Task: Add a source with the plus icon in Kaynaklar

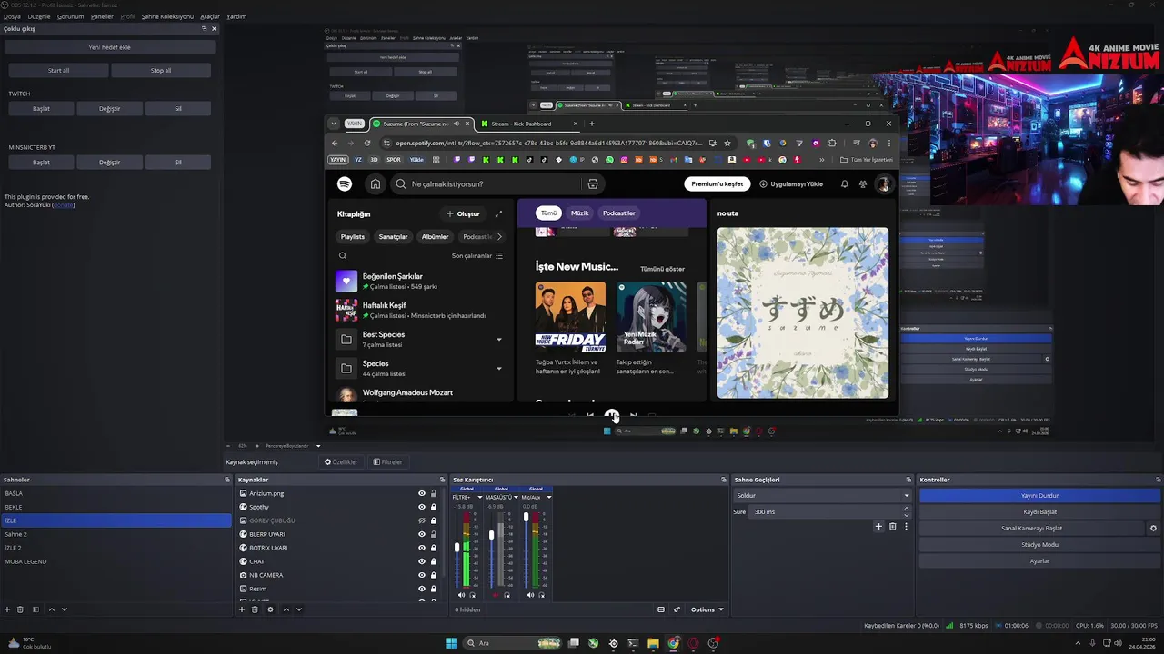Action: 242,609
